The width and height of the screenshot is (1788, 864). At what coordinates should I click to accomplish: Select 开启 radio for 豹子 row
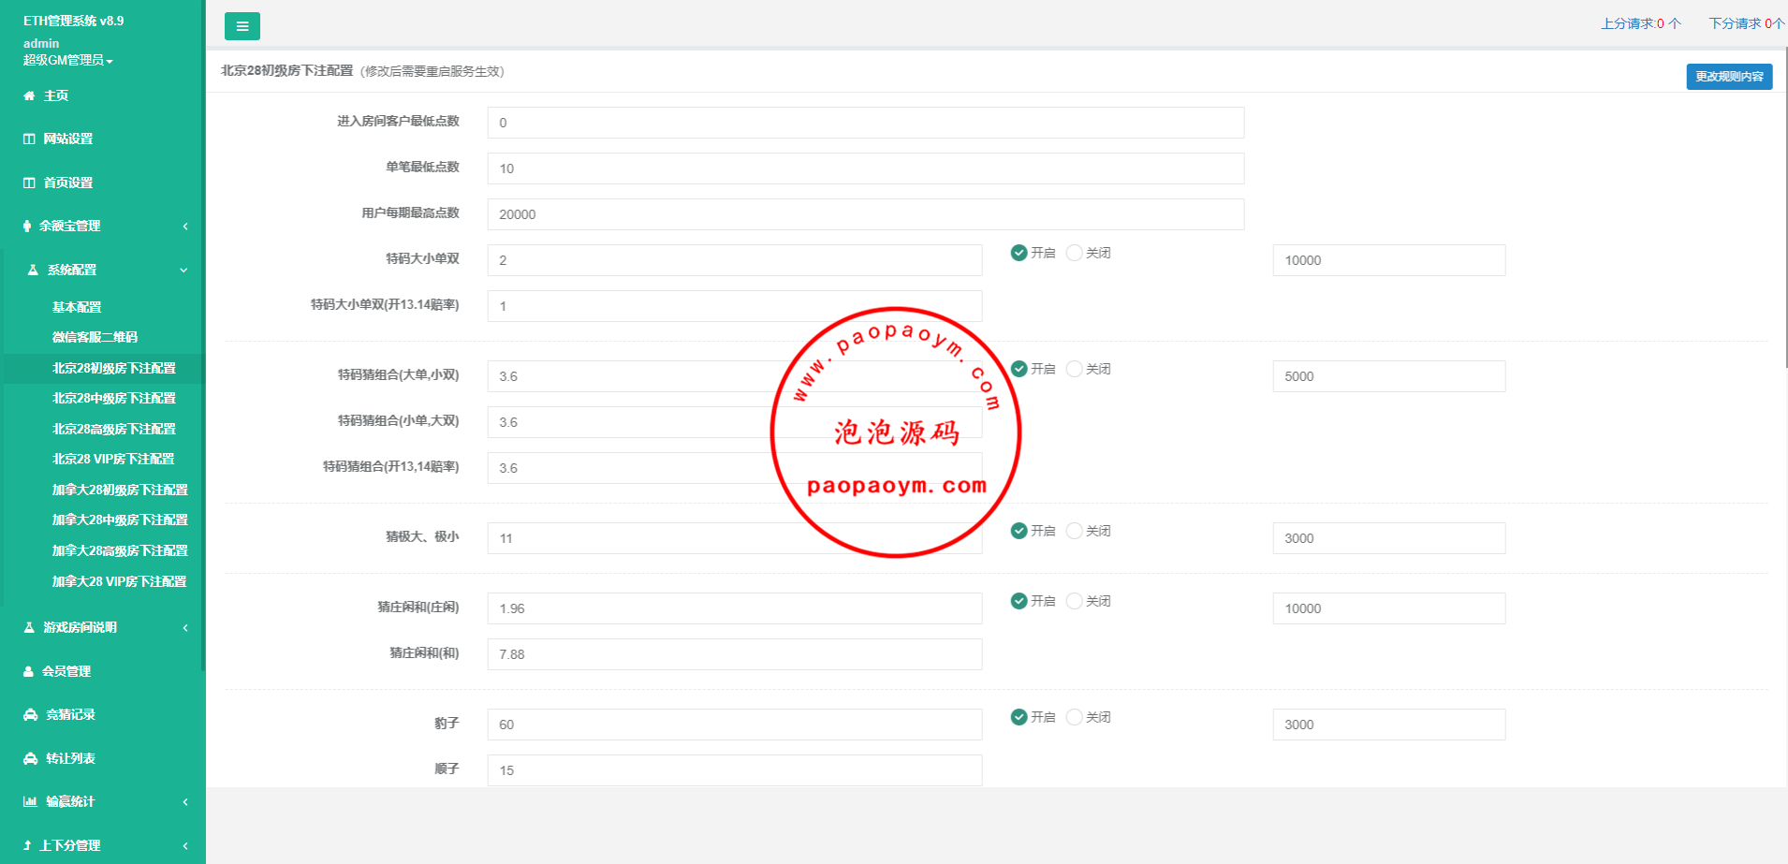[x=1019, y=717]
